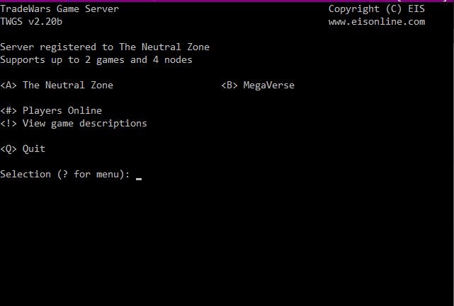
Task: Choose View game descriptions option
Action: pos(84,124)
